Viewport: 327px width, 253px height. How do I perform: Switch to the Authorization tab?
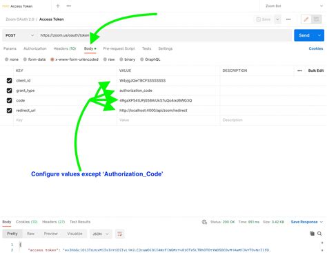point(35,48)
